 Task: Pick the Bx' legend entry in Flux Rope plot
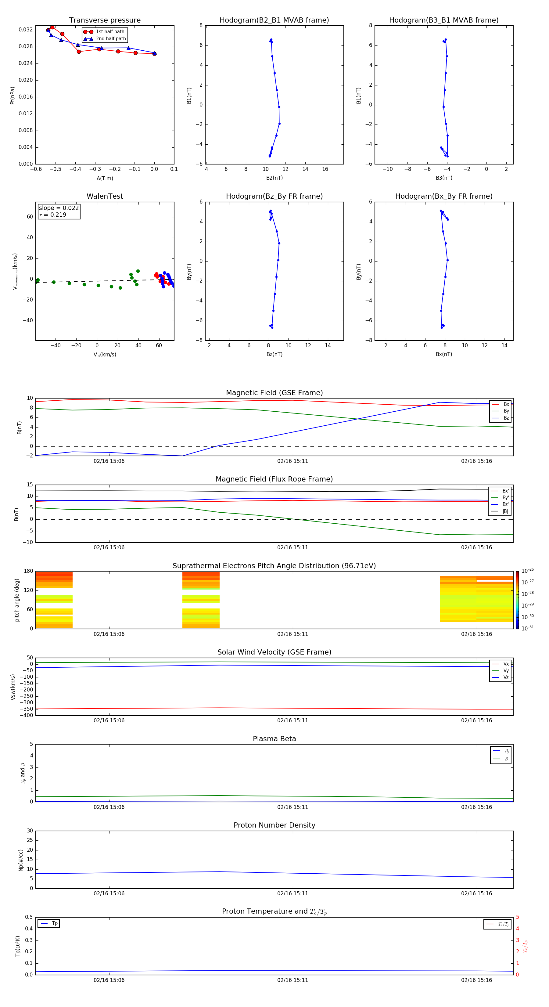[500, 491]
